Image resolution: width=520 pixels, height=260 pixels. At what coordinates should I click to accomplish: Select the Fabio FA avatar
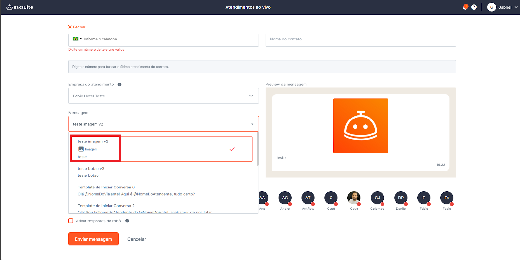(x=447, y=198)
